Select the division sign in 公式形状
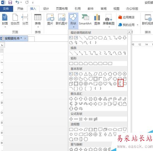Image resolution: width=153 pixels, height=151 pixels. click(x=86, y=119)
